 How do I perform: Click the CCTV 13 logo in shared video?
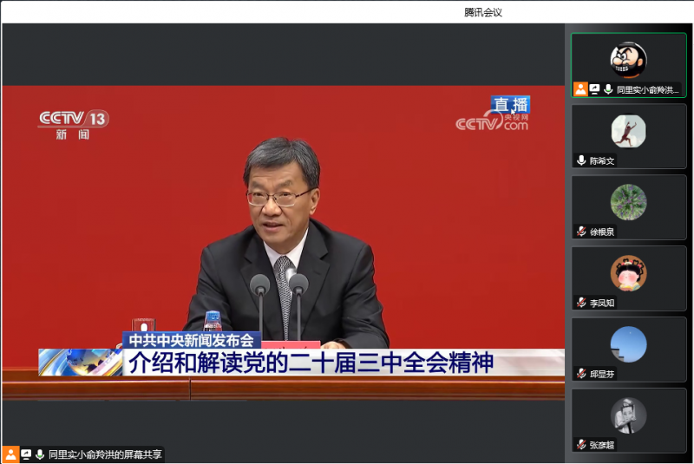click(73, 123)
